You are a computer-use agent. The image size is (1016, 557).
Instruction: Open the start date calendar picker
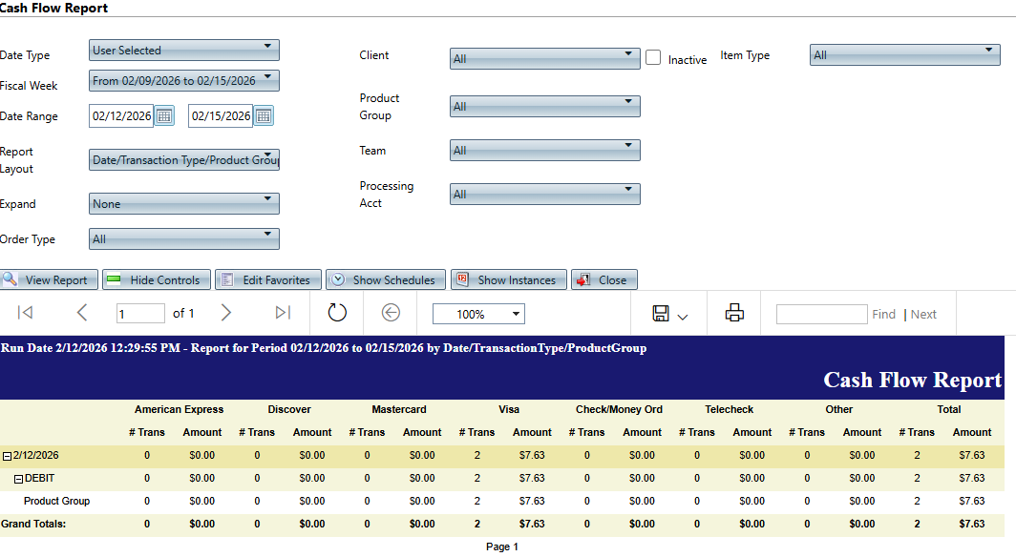tap(164, 116)
